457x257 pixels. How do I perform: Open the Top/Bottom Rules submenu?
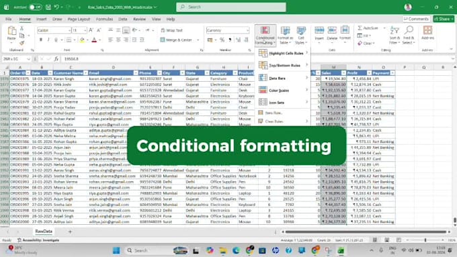[x=283, y=66]
